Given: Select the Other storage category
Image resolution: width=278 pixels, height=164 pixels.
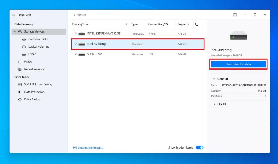Looking at the screenshot, I should (x=32, y=54).
